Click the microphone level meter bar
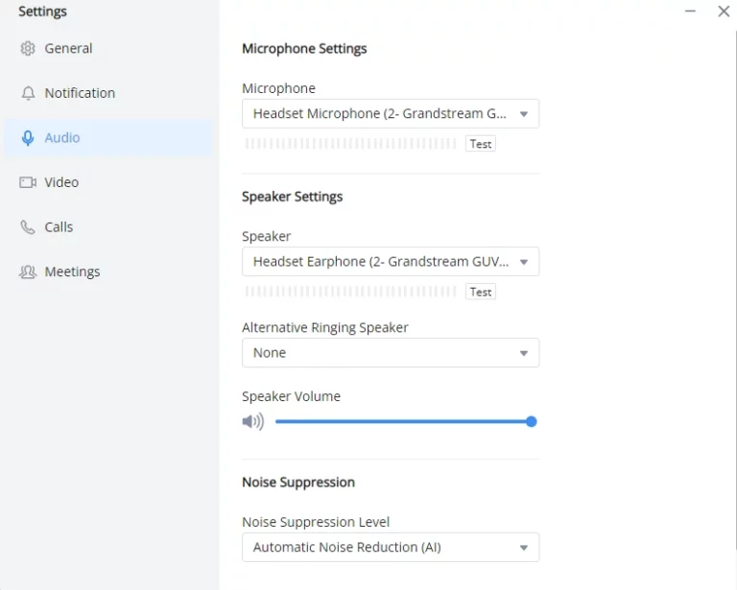Screen dimensions: 737x590 (350, 144)
